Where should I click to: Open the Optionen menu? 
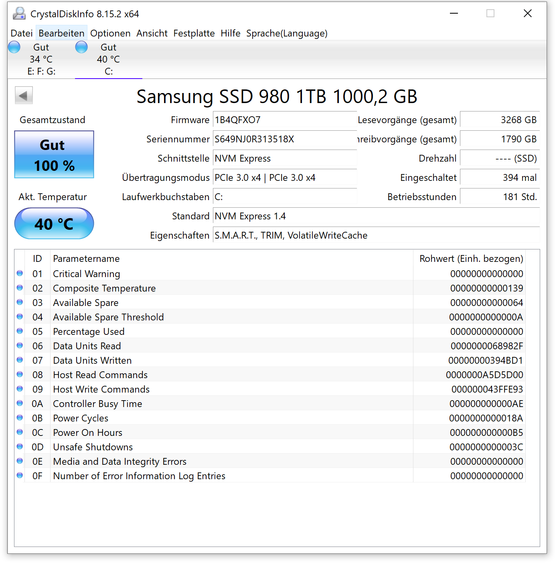point(110,33)
